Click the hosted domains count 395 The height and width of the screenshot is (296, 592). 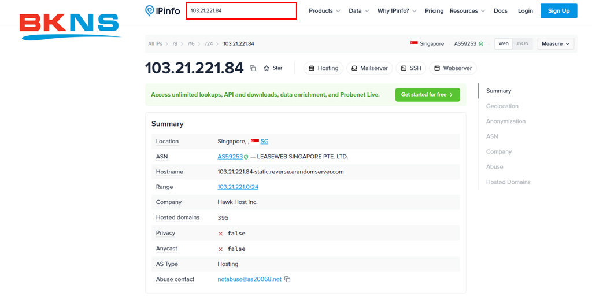pyautogui.click(x=223, y=217)
